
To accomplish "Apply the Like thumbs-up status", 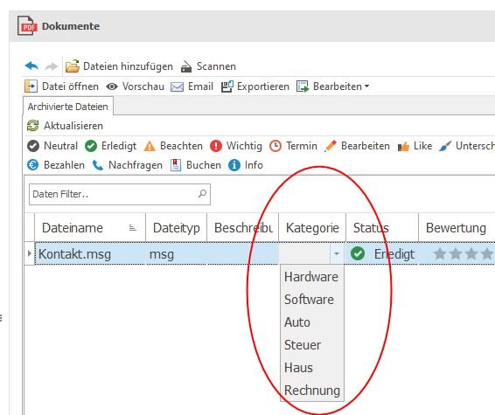I will click(x=403, y=146).
